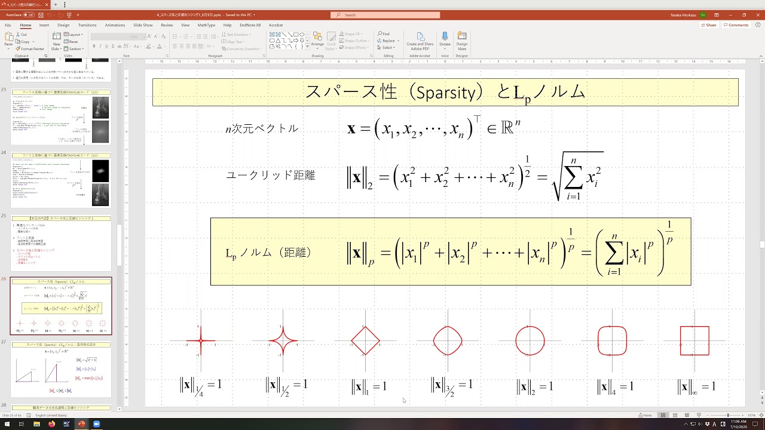The width and height of the screenshot is (765, 430).
Task: Open the Design Ideas pane
Action: [x=462, y=40]
